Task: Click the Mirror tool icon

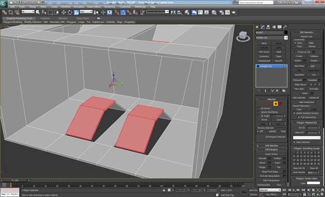Action: [x=173, y=12]
